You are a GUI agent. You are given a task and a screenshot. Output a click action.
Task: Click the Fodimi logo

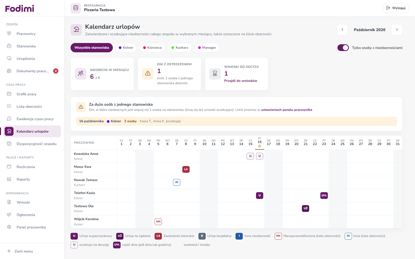point(20,9)
